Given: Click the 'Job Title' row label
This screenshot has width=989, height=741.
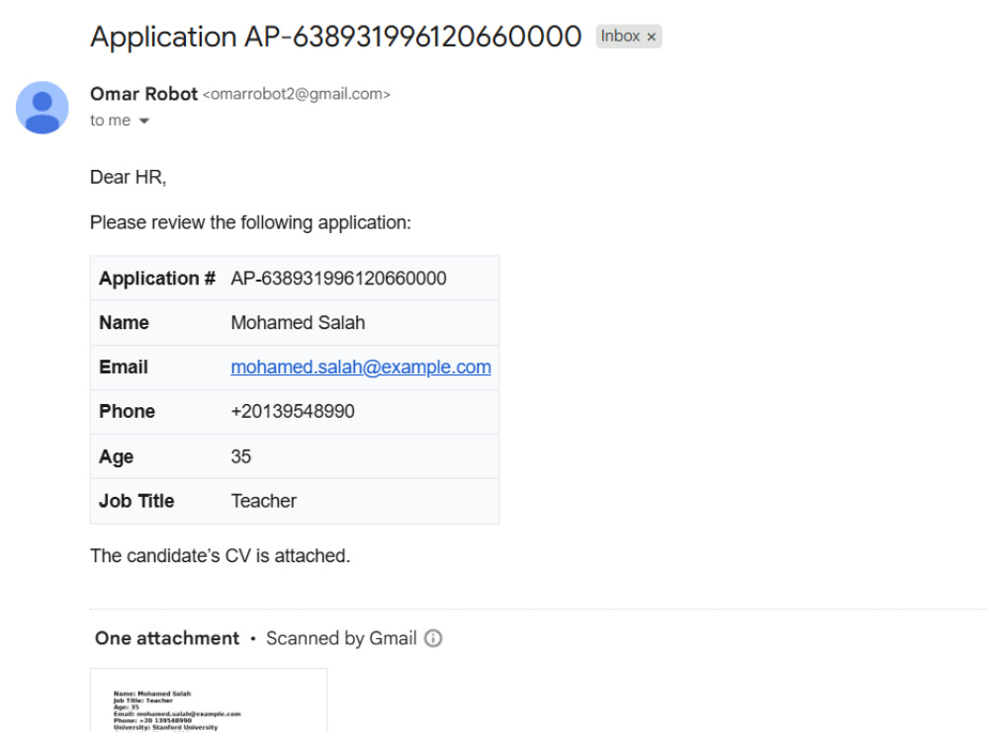Looking at the screenshot, I should pyautogui.click(x=136, y=501).
